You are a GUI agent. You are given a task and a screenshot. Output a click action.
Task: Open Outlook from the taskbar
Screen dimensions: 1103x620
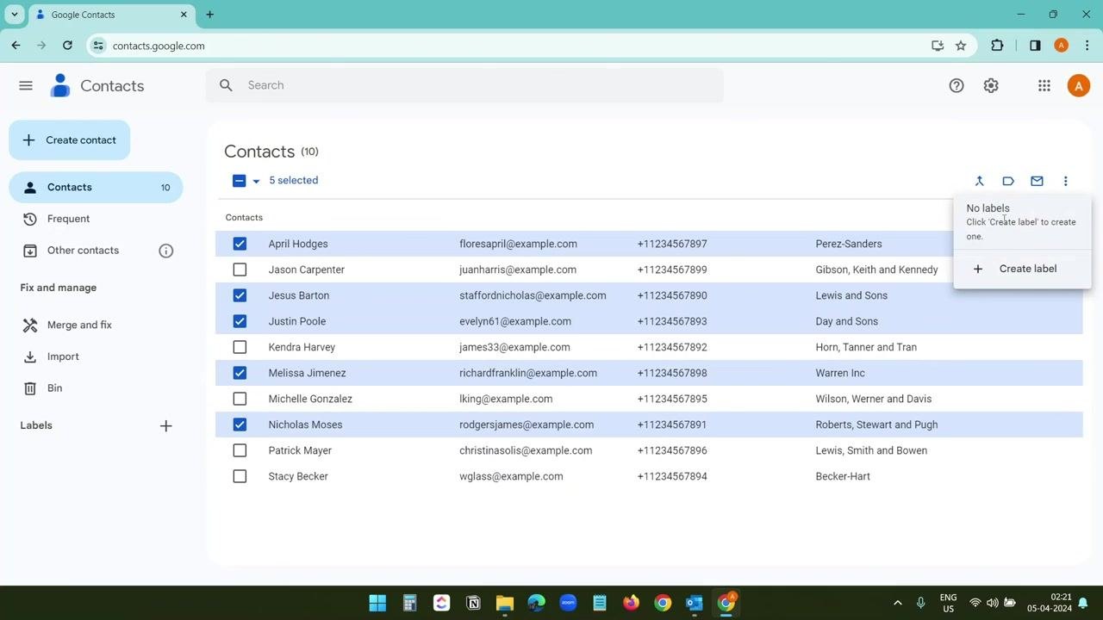(695, 603)
